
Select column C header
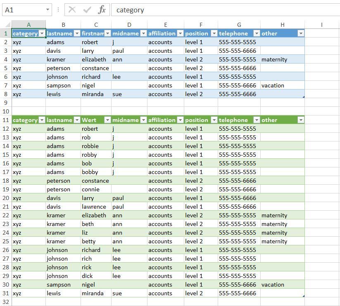[x=96, y=25]
